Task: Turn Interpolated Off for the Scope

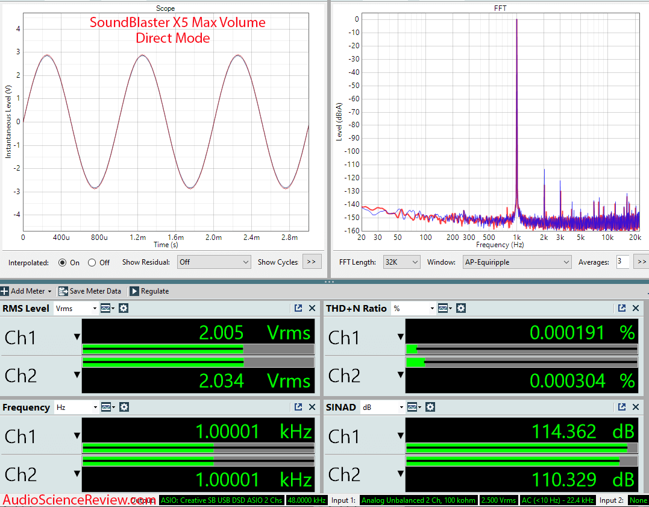Action: click(x=92, y=263)
